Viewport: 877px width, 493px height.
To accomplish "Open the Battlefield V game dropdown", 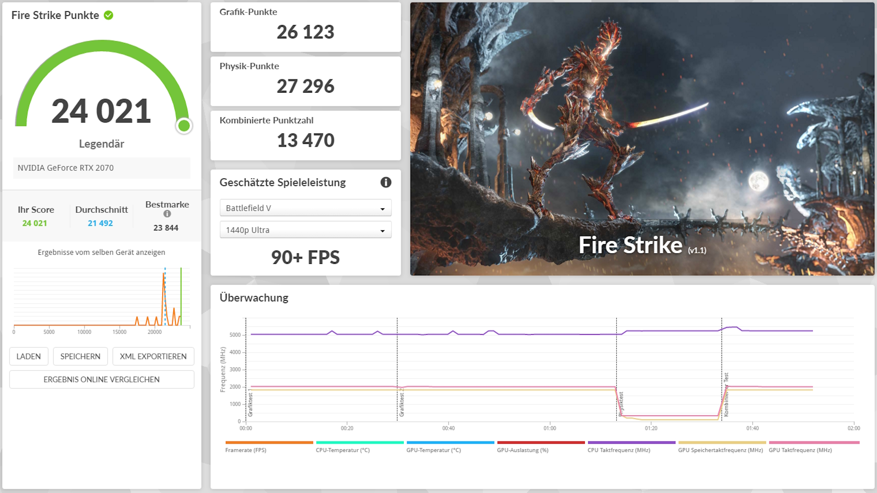I will (x=305, y=208).
